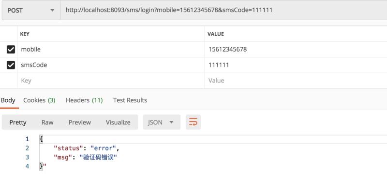Open the JSON format dropdown
The width and height of the screenshot is (387, 175).
coord(162,122)
